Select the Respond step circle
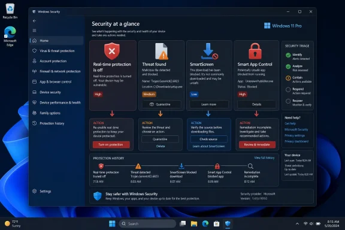 coord(288,90)
